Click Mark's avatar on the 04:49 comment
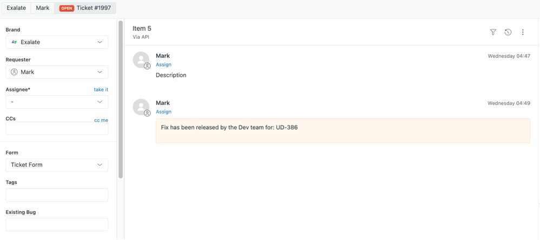540x240 pixels. tap(141, 107)
